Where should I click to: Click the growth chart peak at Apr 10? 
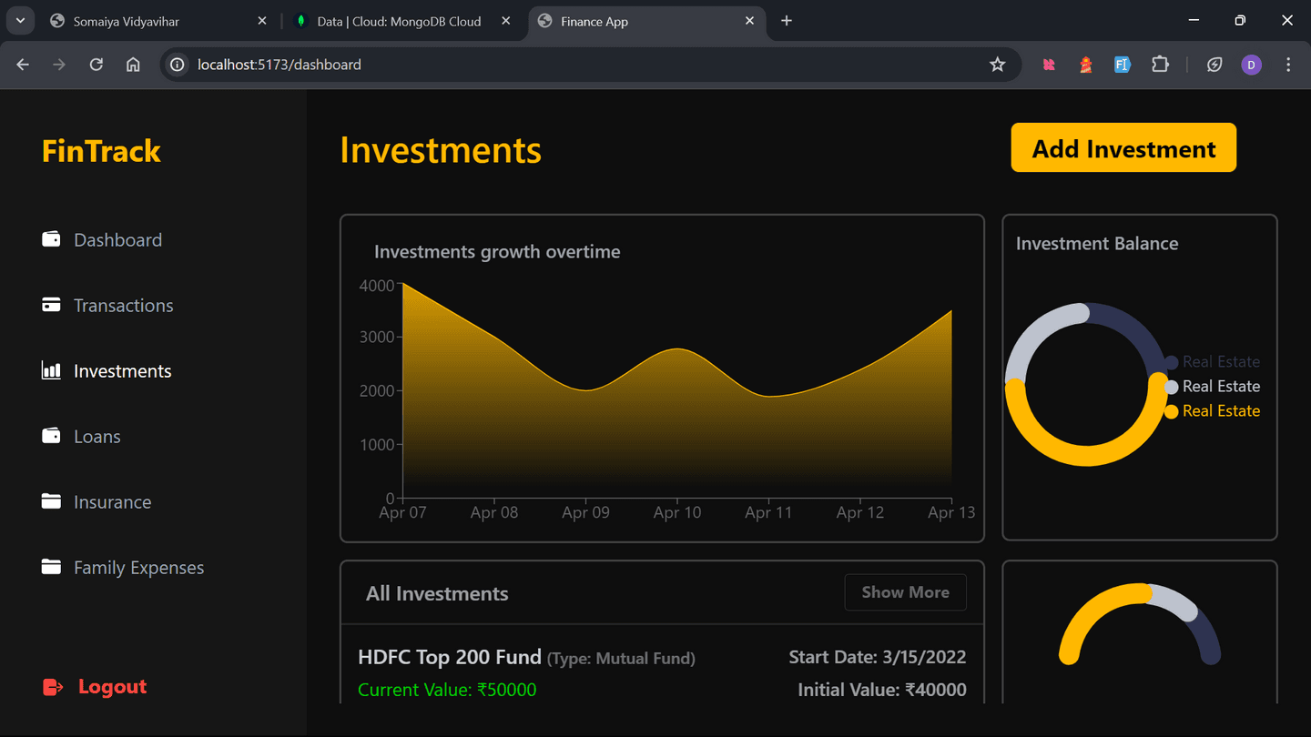click(x=676, y=349)
